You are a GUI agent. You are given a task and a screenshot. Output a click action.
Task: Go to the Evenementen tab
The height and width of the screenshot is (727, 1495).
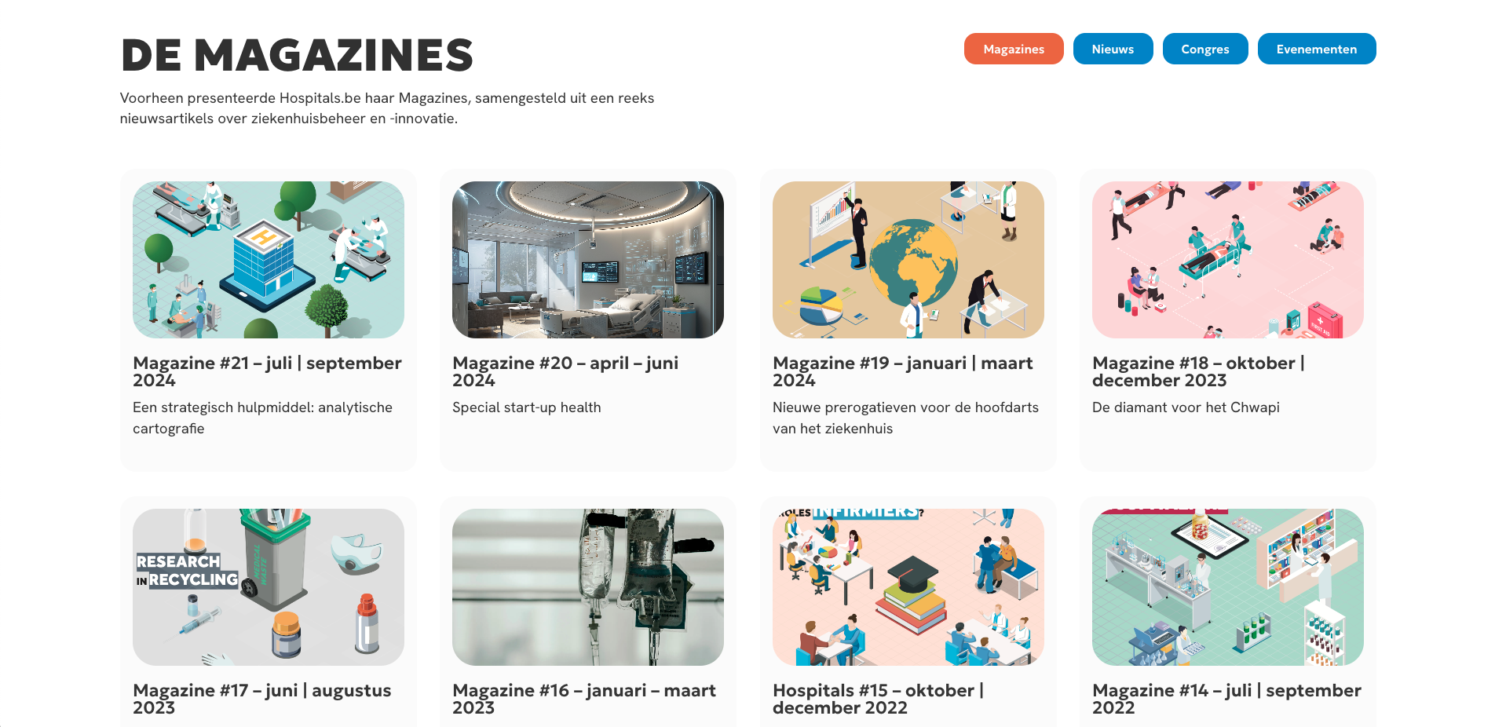coord(1316,49)
